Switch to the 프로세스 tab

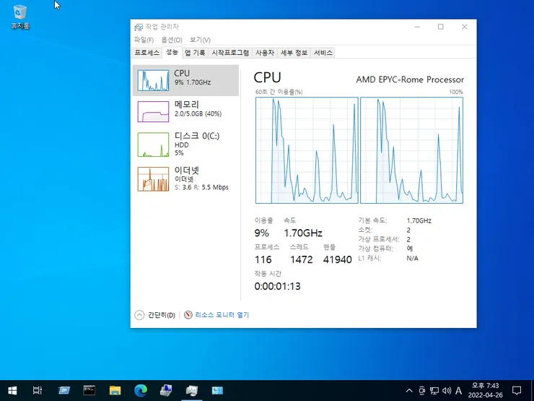146,53
